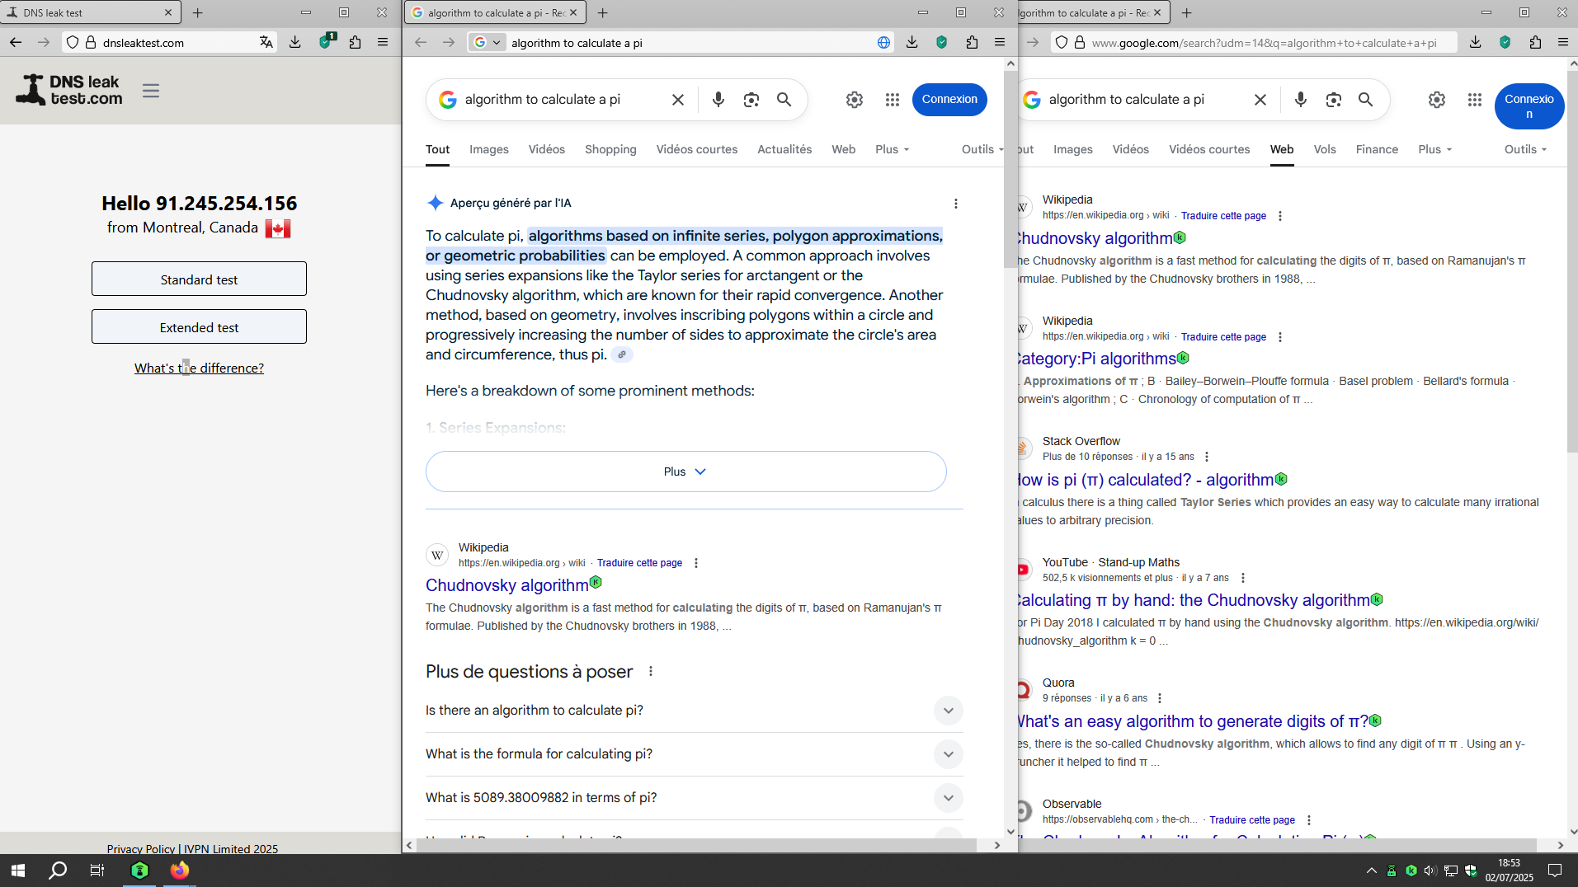Click 'Traduire cette page' for the Observable result

click(1252, 820)
